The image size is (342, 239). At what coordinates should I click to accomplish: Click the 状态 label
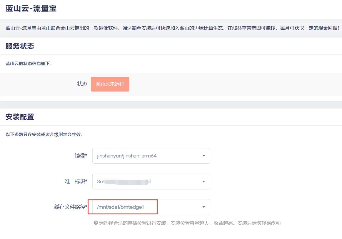(x=82, y=84)
